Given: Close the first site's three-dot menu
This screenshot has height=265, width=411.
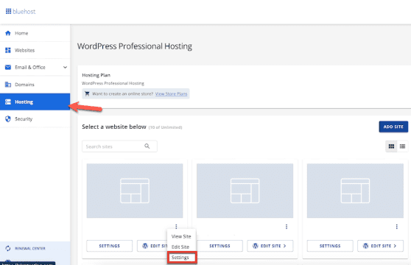Looking at the screenshot, I should coord(176,227).
